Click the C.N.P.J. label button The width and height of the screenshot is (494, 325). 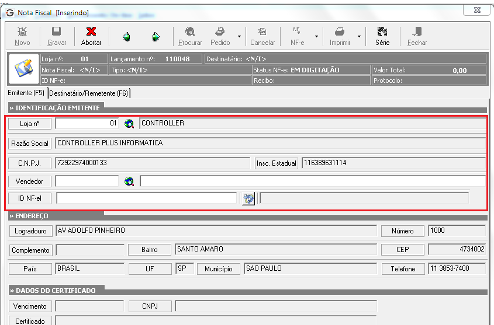pyautogui.click(x=30, y=163)
